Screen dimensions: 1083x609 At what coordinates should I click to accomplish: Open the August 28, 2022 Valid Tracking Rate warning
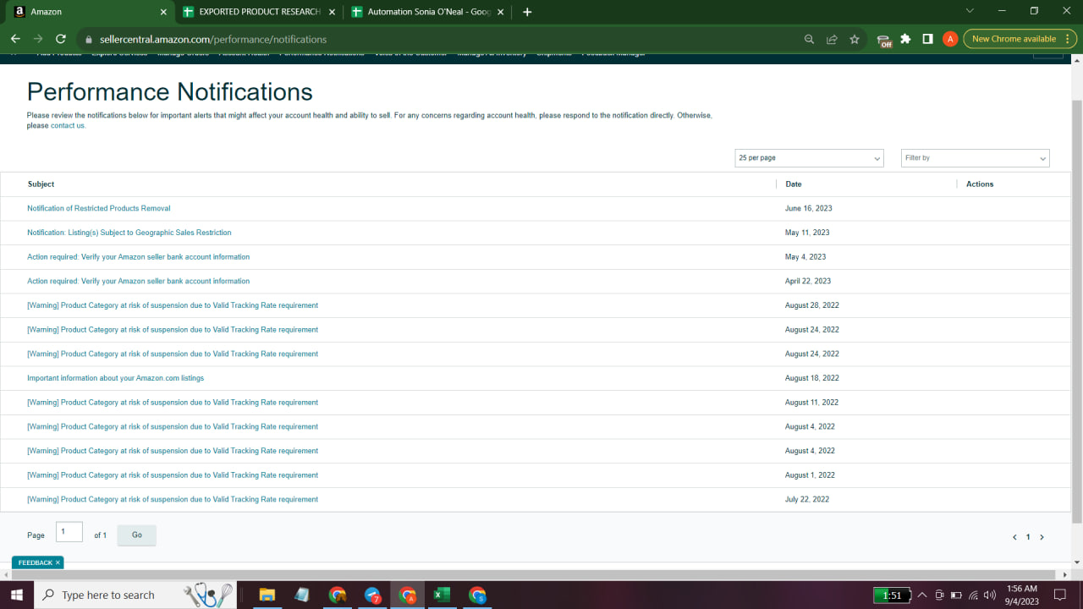point(173,305)
